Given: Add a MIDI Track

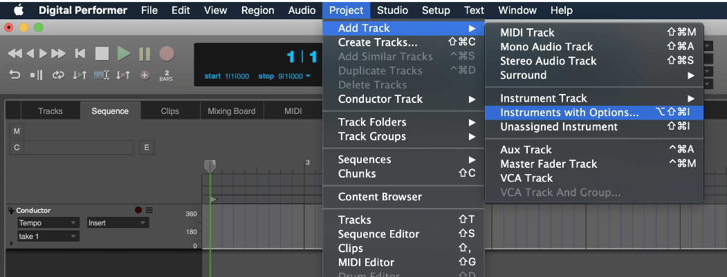Looking at the screenshot, I should 594,32.
